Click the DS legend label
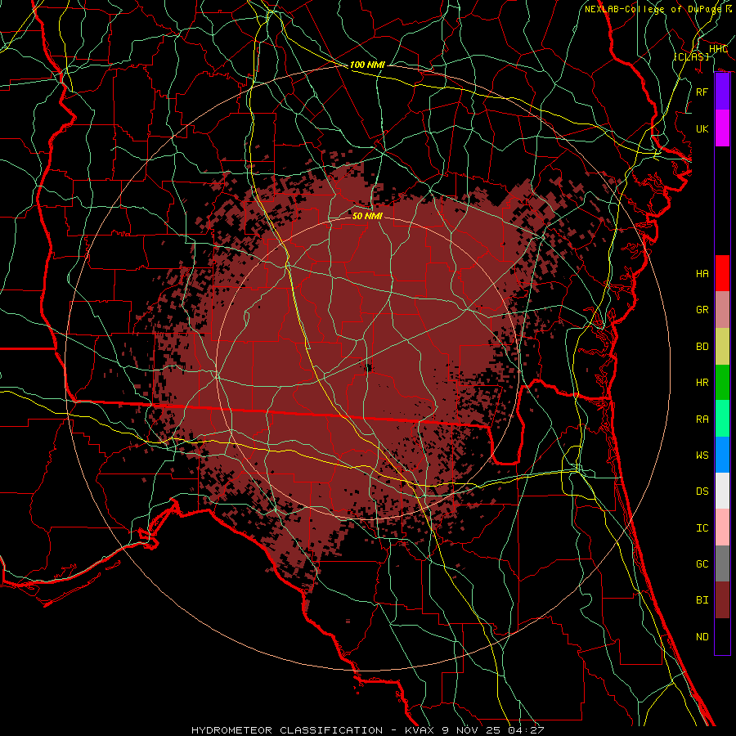This screenshot has width=736, height=736. tap(702, 491)
